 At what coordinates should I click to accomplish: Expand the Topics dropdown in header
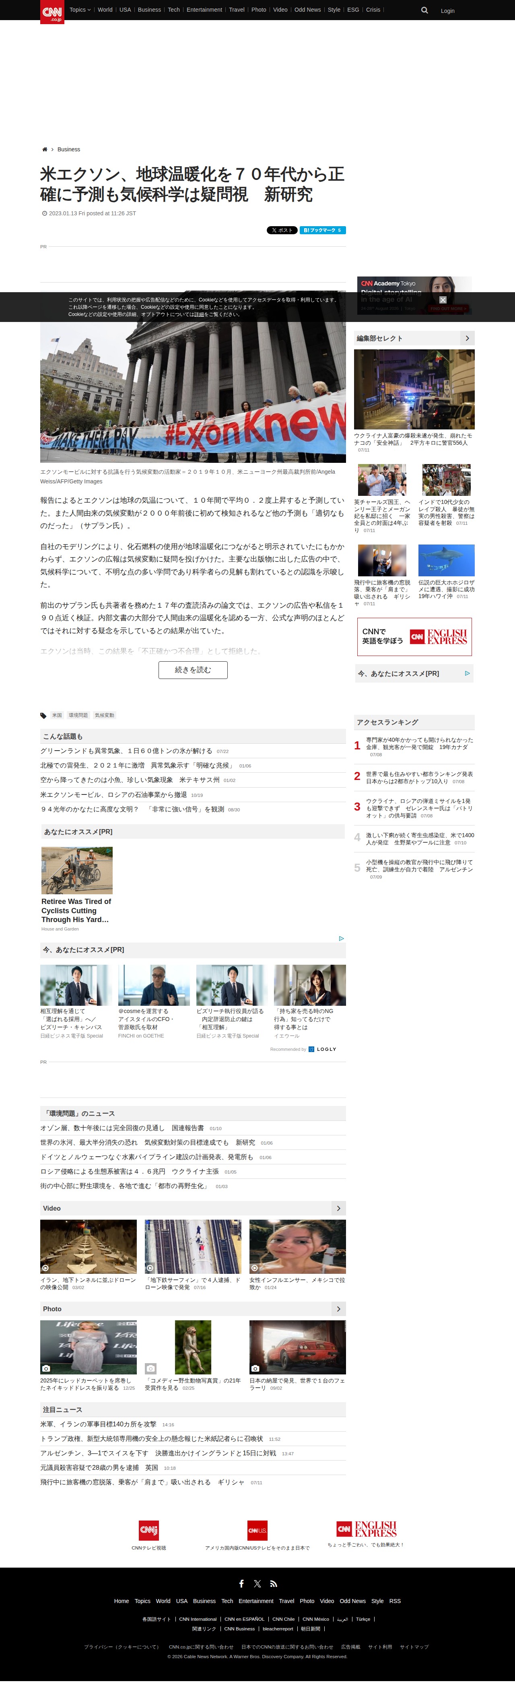tap(80, 10)
